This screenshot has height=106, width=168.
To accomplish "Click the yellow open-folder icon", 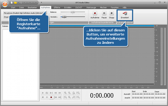I will point(16,3).
